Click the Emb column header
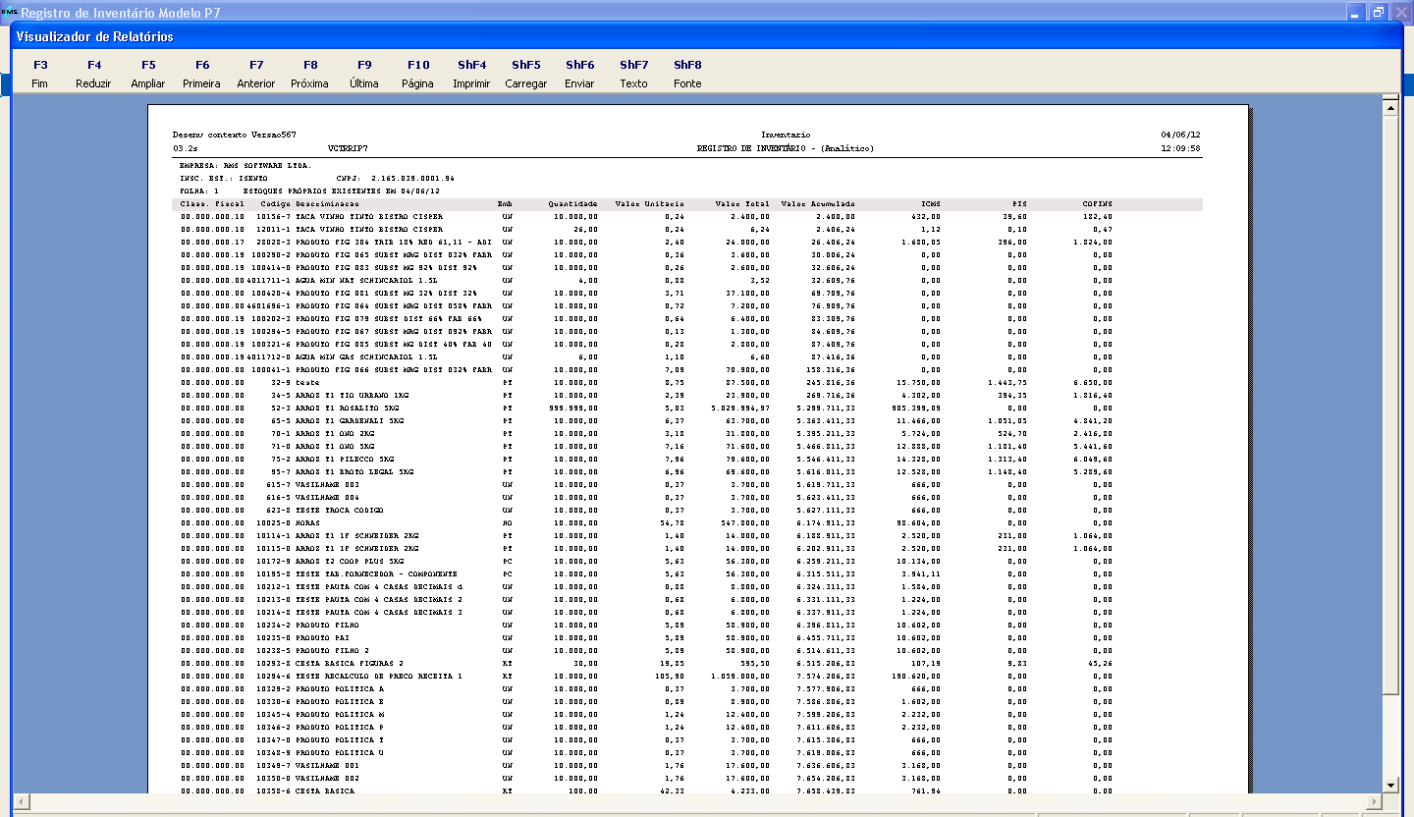The image size is (1414, 817). coord(505,204)
